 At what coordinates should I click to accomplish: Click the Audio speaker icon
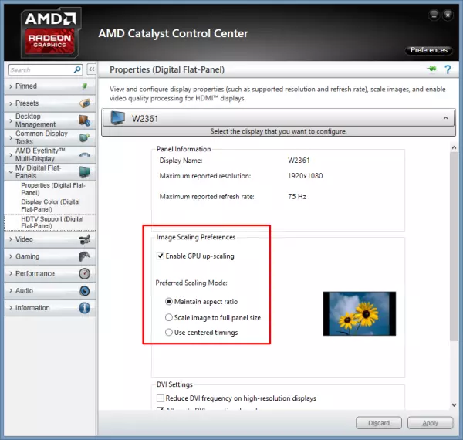[x=85, y=290]
